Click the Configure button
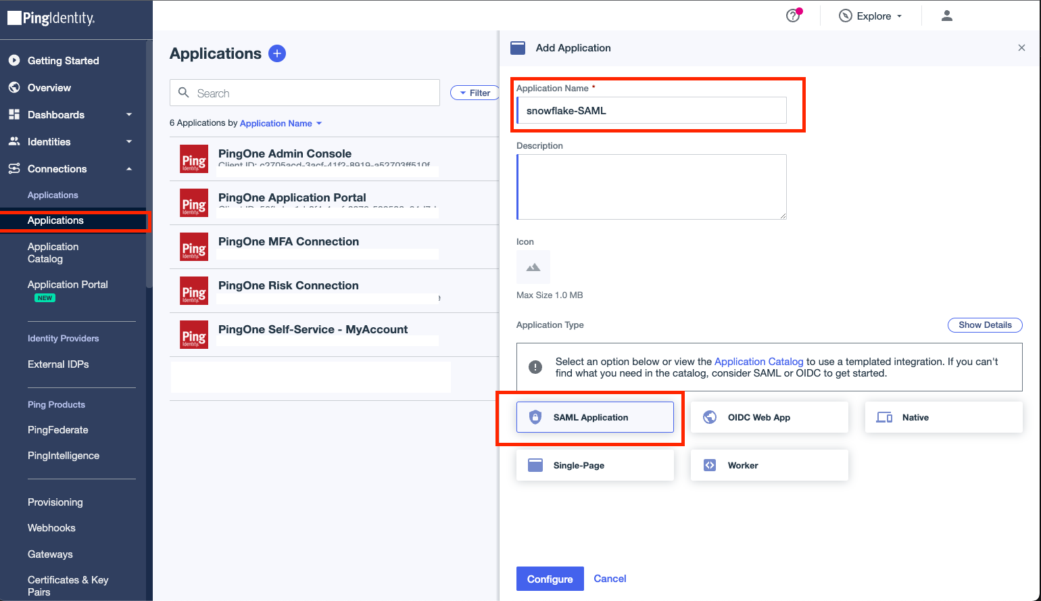Screen dimensions: 1041x601 pyautogui.click(x=550, y=579)
